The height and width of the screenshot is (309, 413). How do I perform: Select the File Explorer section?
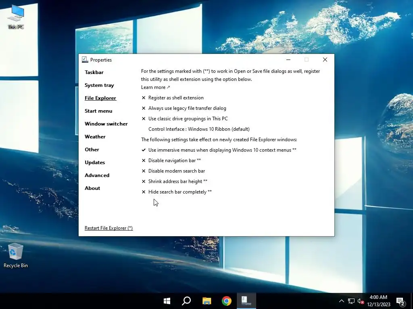[x=100, y=98]
